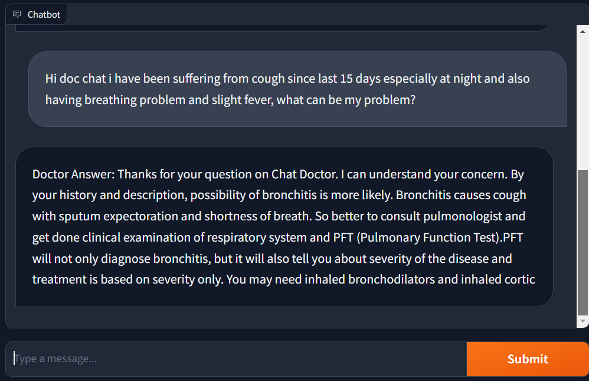The width and height of the screenshot is (589, 381).
Task: Select the user message bubble about cough
Action: click(x=297, y=89)
